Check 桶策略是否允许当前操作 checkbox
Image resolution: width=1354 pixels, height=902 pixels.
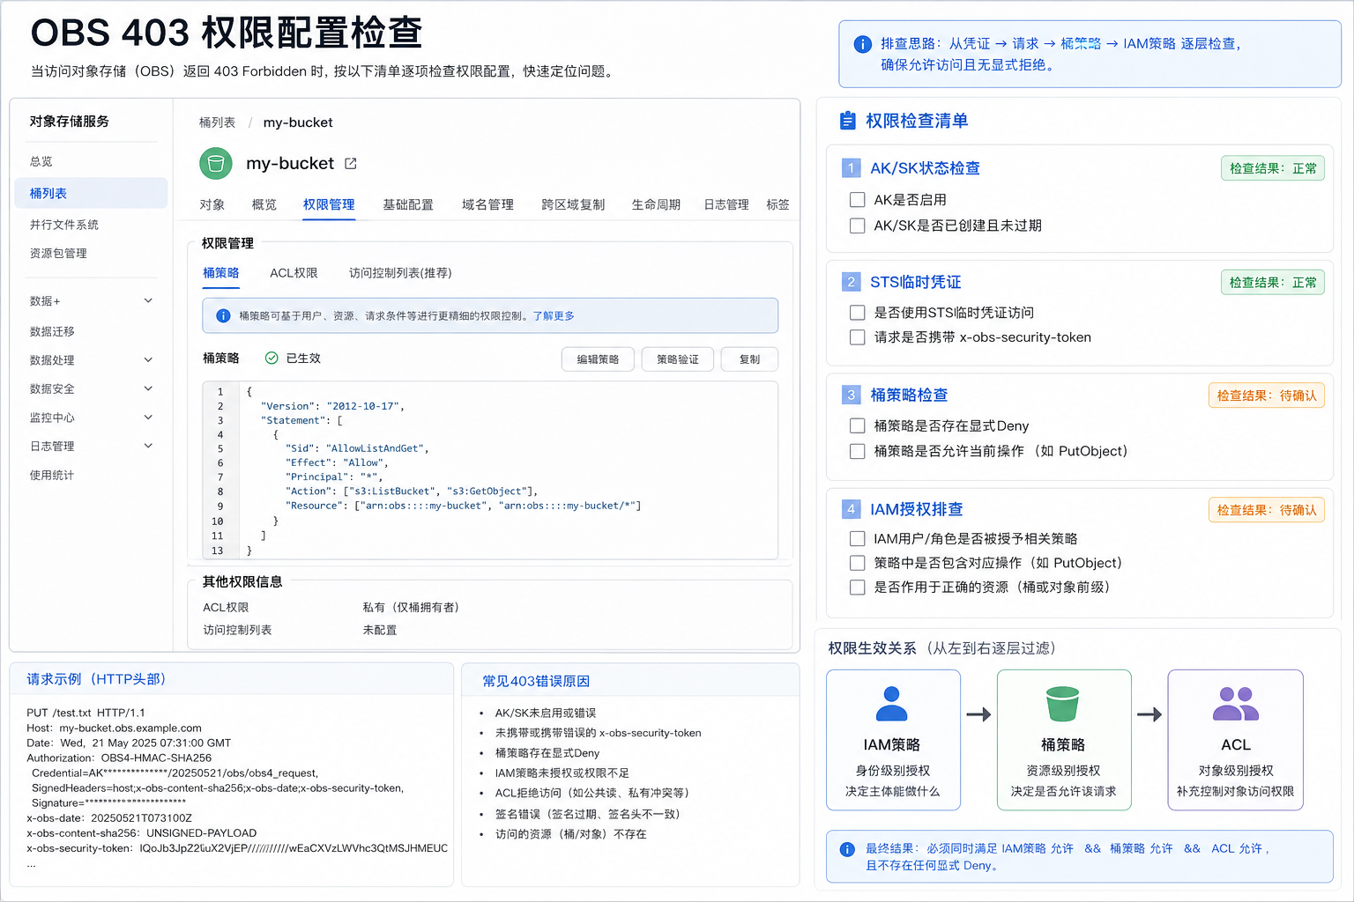click(x=857, y=452)
